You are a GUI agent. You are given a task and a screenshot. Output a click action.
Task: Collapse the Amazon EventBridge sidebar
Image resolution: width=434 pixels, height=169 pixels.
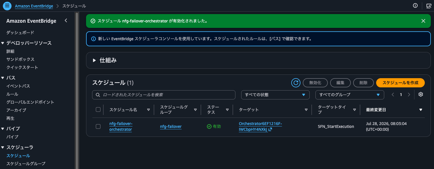pos(66,21)
